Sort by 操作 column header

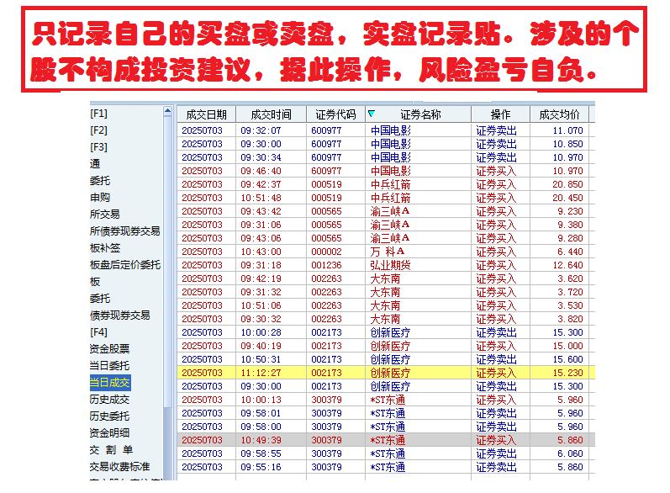[x=500, y=114]
